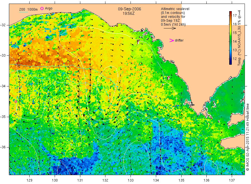The width and height of the screenshot is (251, 184).
Task: Click the '09-Sep 19Z' legend line
Action: pyautogui.click(x=170, y=21)
